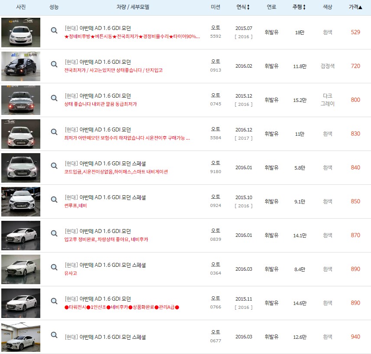Click magnifier icon in the 830 price row
Viewport: 371px width, 354px height.
[x=54, y=132]
